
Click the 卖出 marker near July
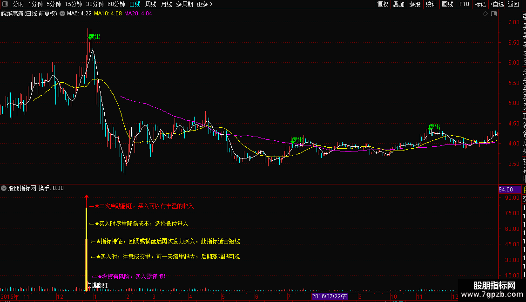[297, 140]
